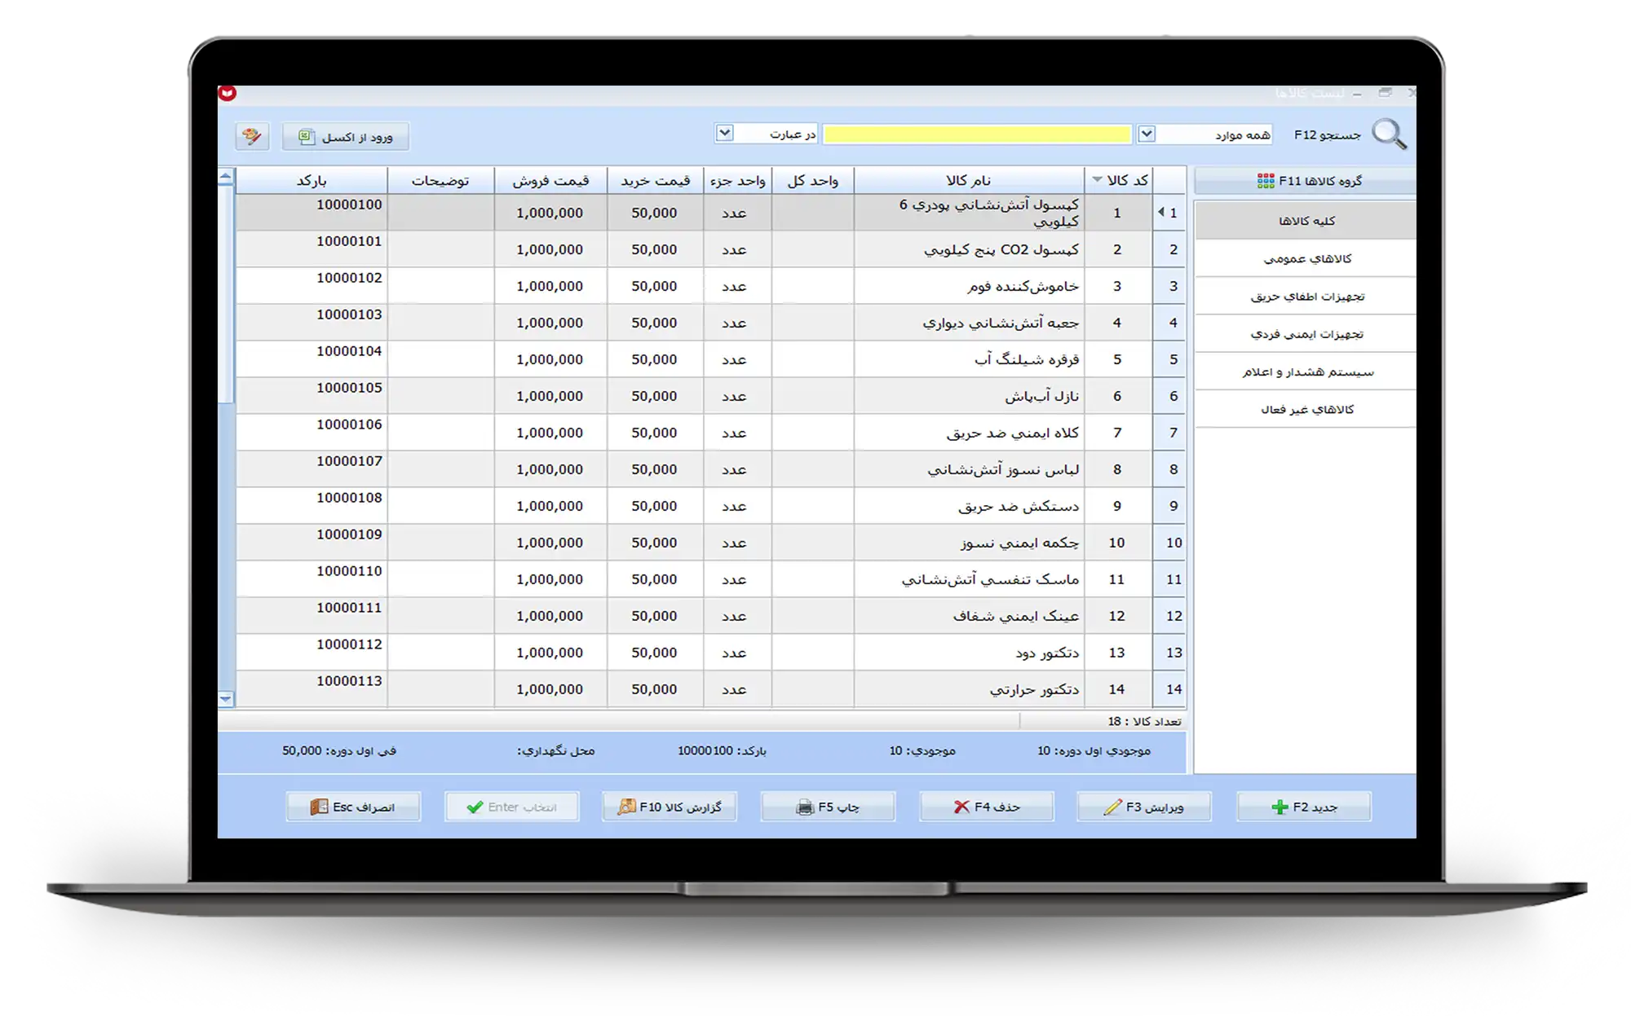The width and height of the screenshot is (1631, 1016).
Task: Select row 'دتکتور حرارتی'
Action: [x=710, y=689]
